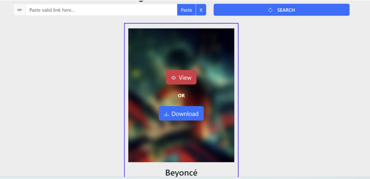Click the OR label between buttons
Image resolution: width=370 pixels, height=179 pixels.
[181, 96]
